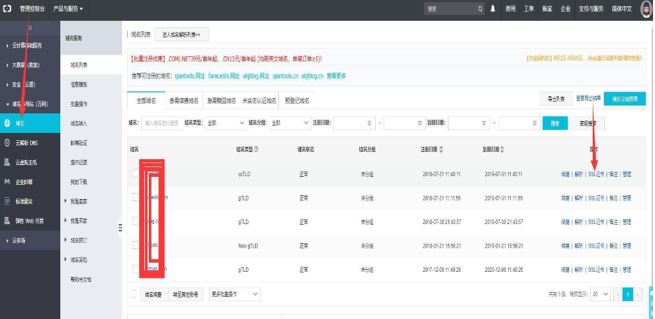
Task: Click suggested domain qiantools.cn link
Action: 285,76
